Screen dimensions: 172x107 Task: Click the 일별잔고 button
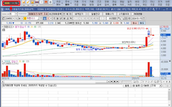click(95, 14)
